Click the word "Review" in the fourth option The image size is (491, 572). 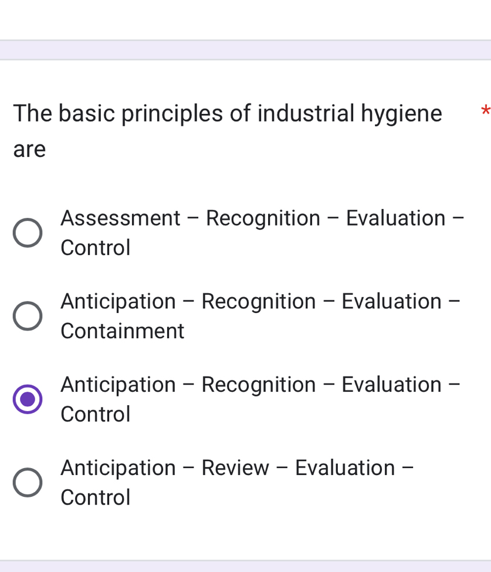click(235, 468)
